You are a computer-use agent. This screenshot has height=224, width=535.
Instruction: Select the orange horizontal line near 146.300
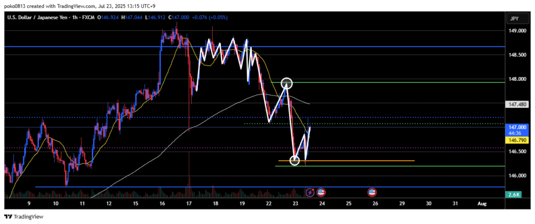click(366, 160)
